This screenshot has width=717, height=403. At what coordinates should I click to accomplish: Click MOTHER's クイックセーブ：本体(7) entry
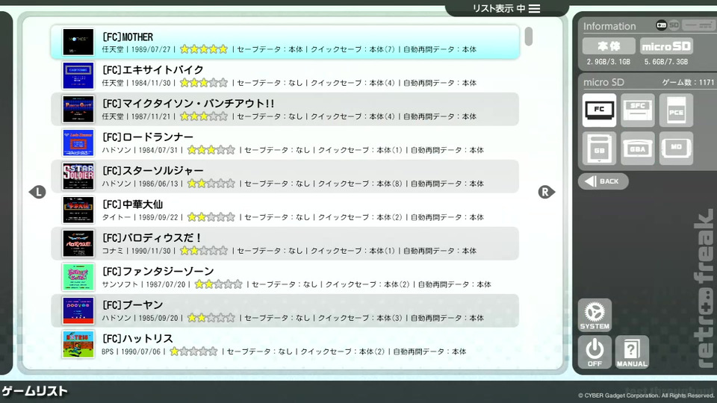click(x=353, y=49)
